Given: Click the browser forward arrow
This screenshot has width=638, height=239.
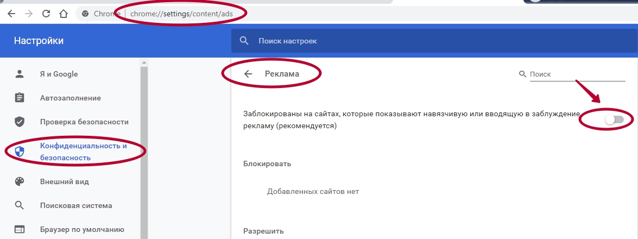Looking at the screenshot, I should click(x=28, y=14).
